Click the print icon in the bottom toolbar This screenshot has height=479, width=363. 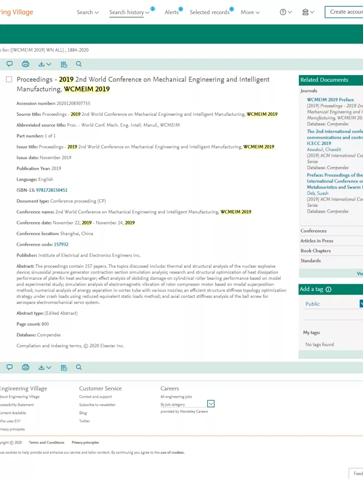point(26,367)
